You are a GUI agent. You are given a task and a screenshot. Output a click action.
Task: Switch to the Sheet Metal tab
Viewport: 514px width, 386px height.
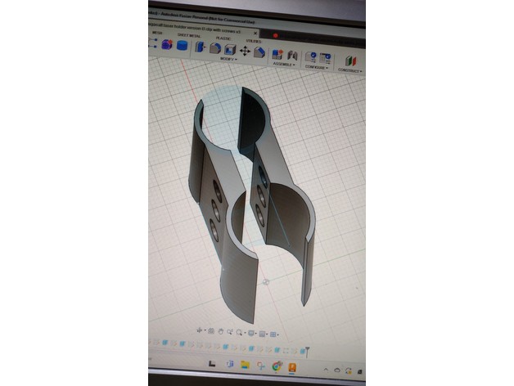(189, 35)
